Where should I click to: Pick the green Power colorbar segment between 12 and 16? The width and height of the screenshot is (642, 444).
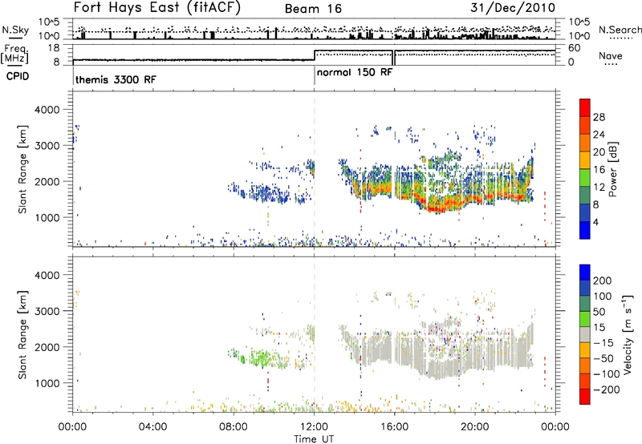click(585, 177)
